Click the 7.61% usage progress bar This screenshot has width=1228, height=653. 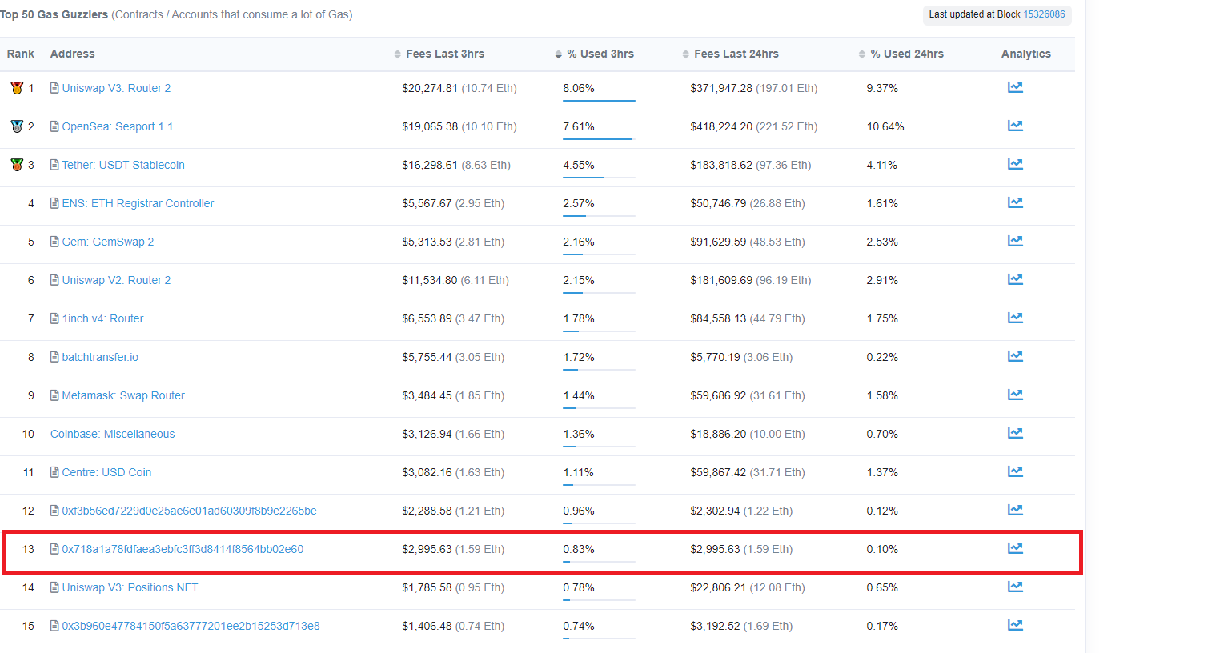(599, 139)
